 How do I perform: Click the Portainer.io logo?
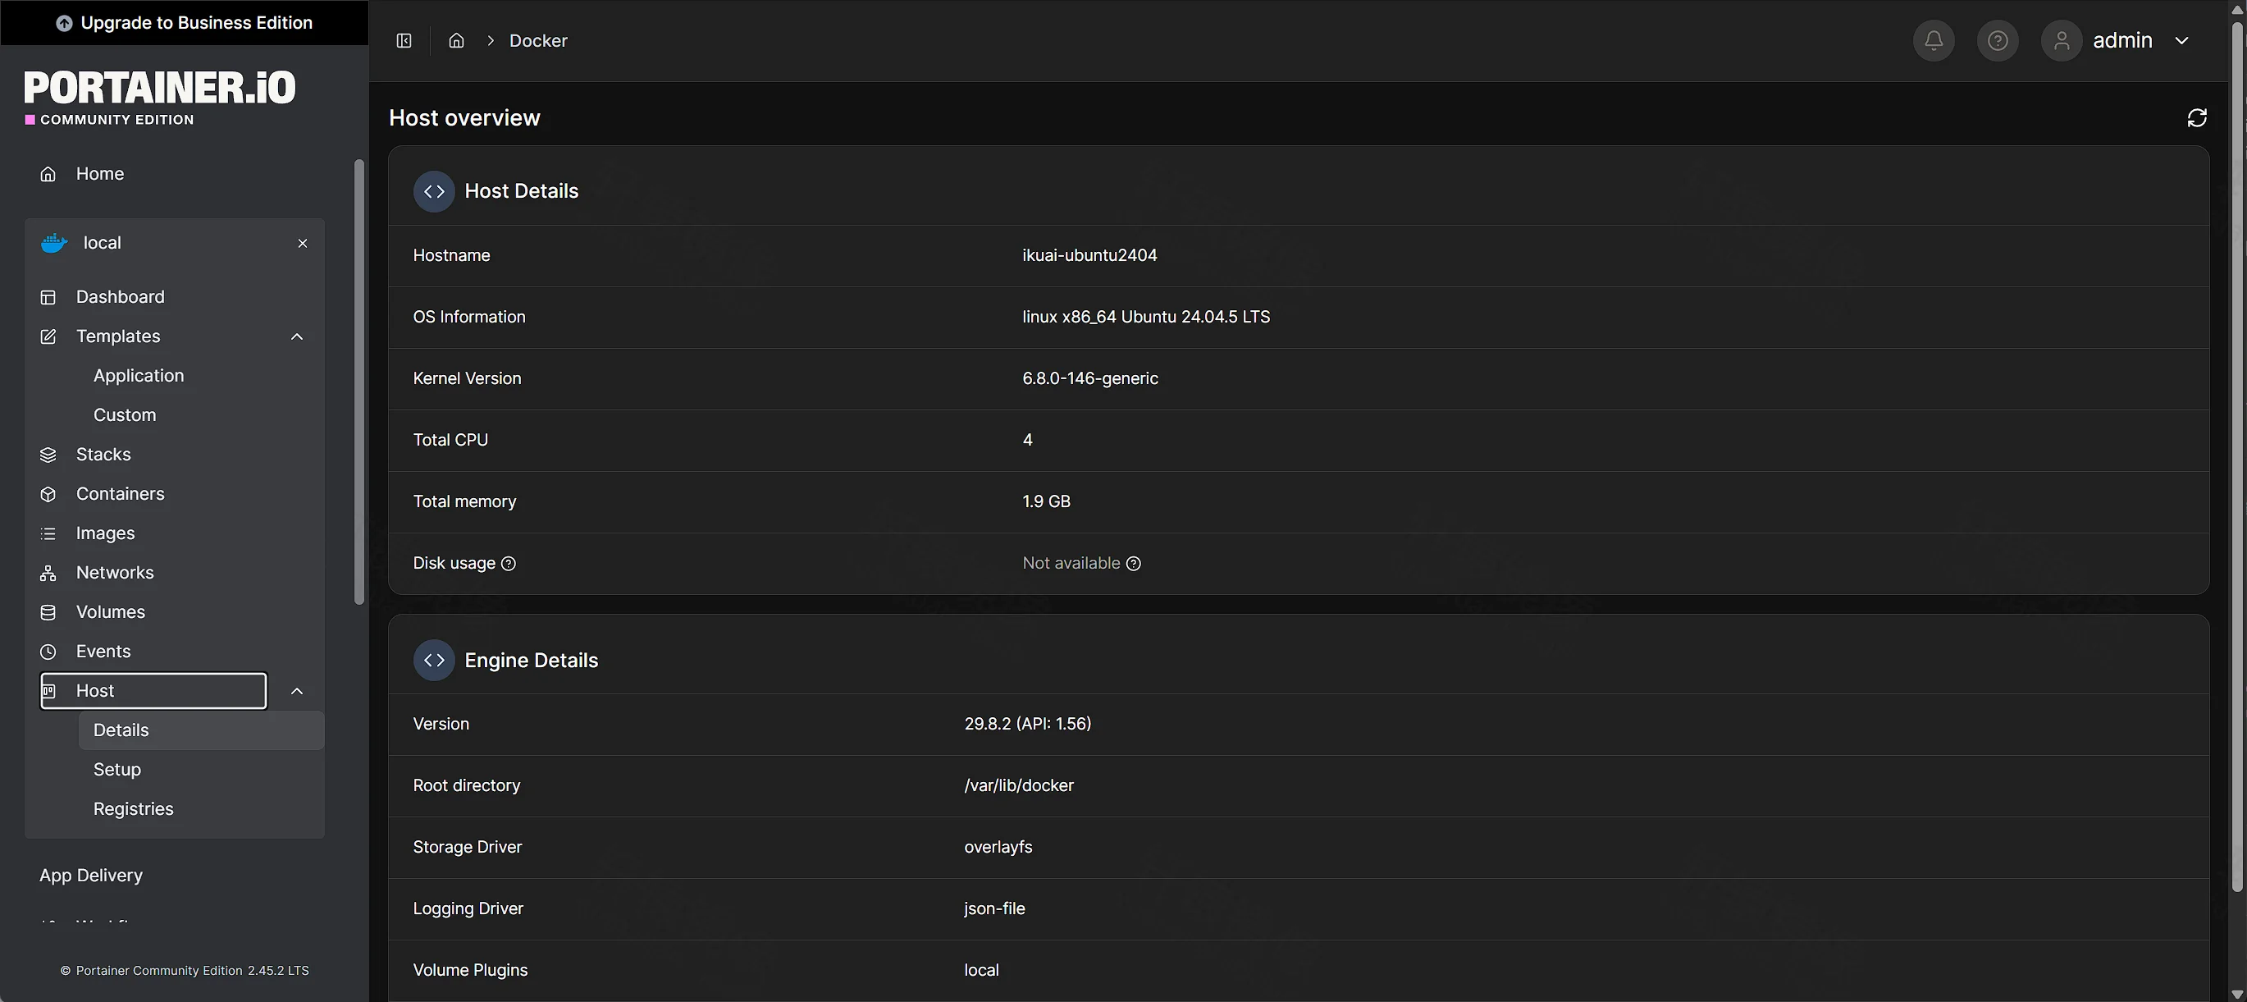click(160, 98)
